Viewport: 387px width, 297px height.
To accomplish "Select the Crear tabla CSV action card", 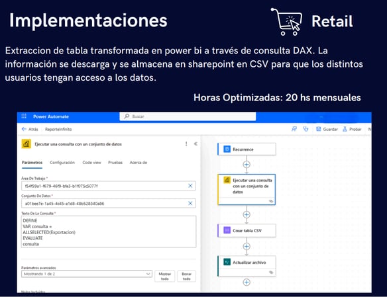I will [247, 230].
